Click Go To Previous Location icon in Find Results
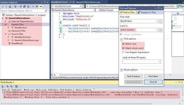Viewport: 184px width, 105px height. pos(8,86)
